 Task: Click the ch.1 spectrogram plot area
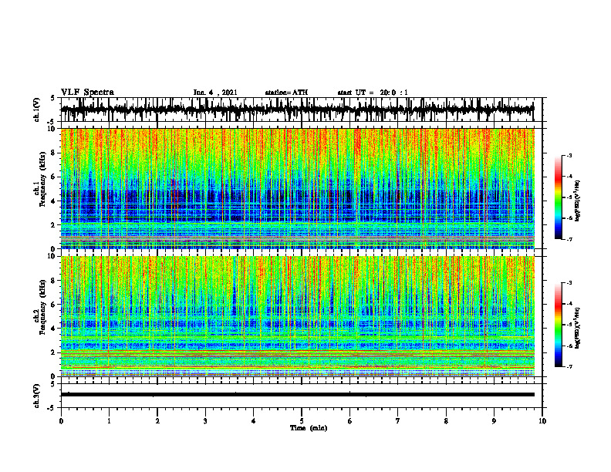[297, 188]
